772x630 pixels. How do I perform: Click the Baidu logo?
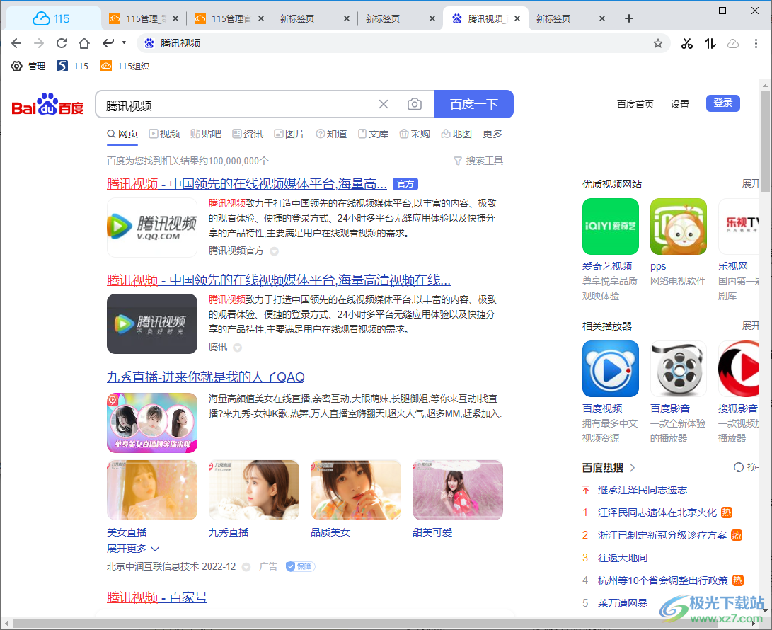pyautogui.click(x=47, y=104)
